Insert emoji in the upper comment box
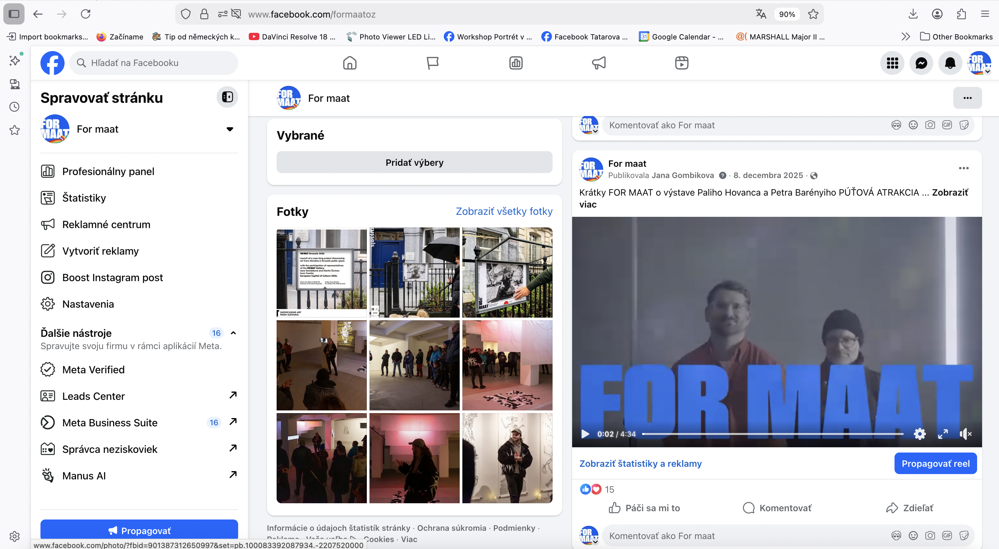Screen dimensions: 999x549 coord(913,125)
